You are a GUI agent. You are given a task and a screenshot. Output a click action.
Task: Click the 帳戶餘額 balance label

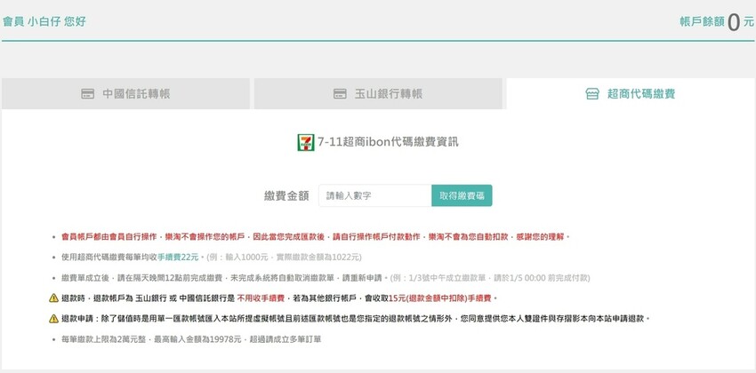702,22
